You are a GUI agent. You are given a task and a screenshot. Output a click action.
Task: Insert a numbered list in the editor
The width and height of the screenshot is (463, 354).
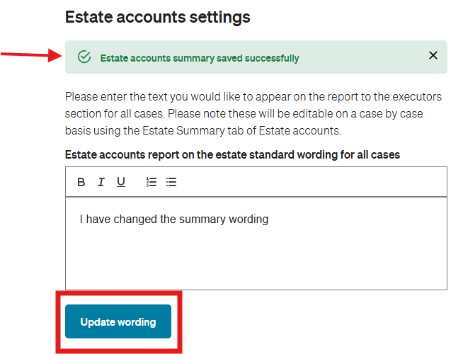coord(152,182)
